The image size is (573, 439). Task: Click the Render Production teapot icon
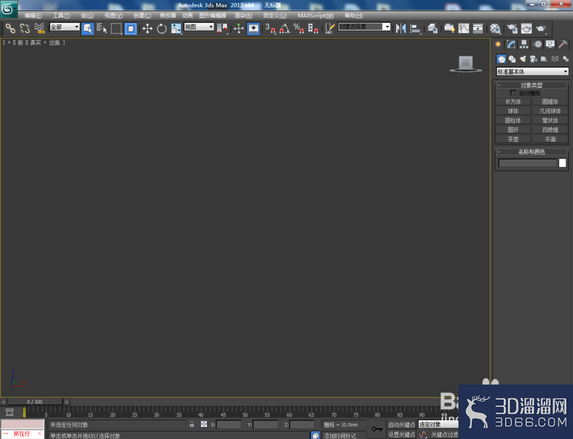[541, 28]
